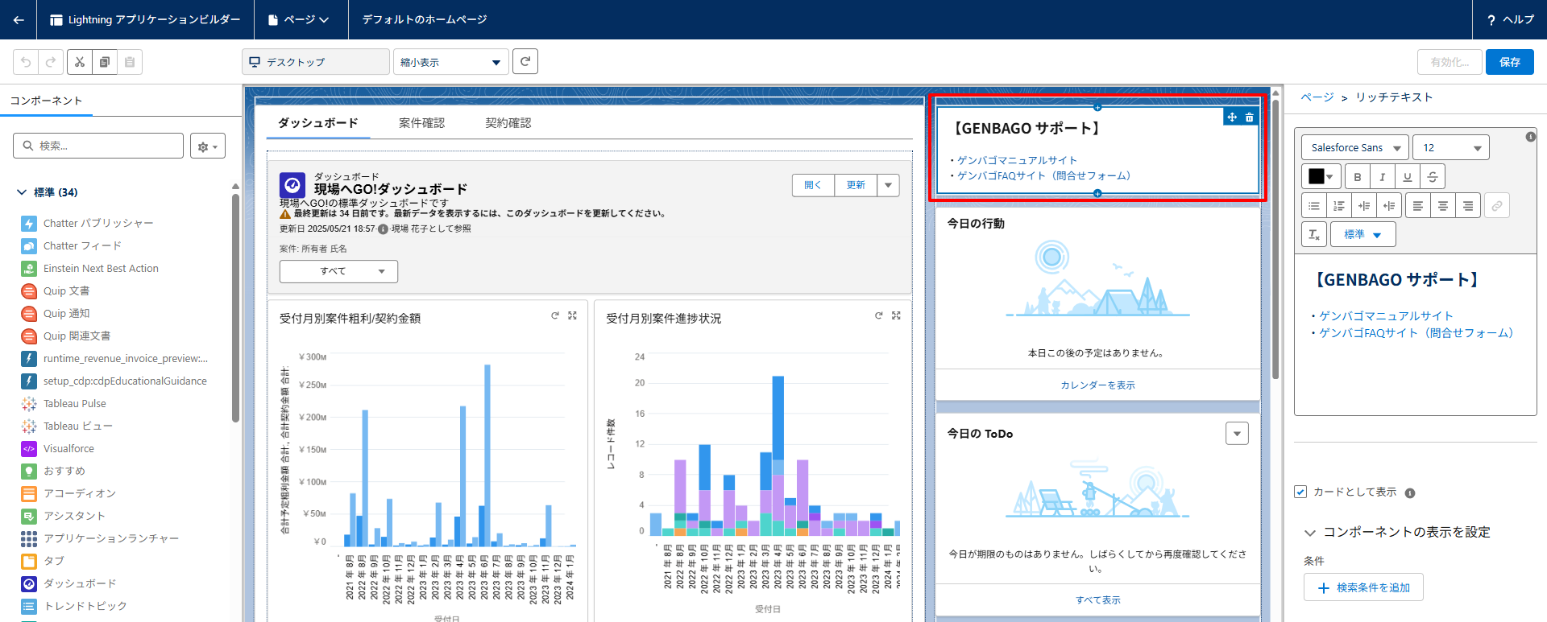Select the Visualforce component
Image resolution: width=1547 pixels, height=622 pixels.
pyautogui.click(x=58, y=449)
